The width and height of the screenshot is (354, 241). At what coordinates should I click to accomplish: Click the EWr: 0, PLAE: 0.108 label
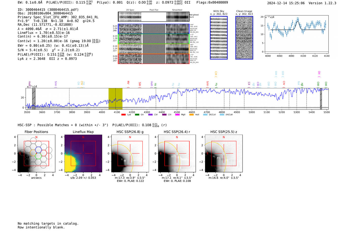pyautogui.click(x=177, y=181)
